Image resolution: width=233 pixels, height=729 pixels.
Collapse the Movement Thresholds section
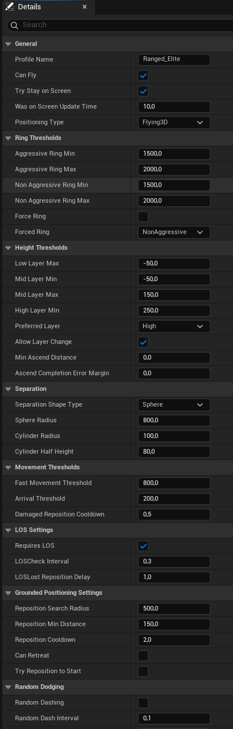(8, 468)
